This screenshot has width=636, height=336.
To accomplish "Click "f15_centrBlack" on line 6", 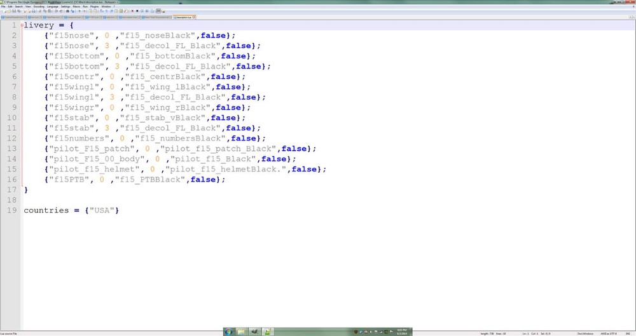I will (x=165, y=77).
